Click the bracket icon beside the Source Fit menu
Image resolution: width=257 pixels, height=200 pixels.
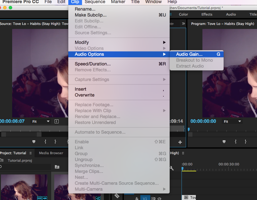coord(56,121)
